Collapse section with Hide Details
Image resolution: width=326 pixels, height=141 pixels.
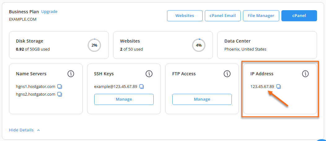[x=24, y=130]
